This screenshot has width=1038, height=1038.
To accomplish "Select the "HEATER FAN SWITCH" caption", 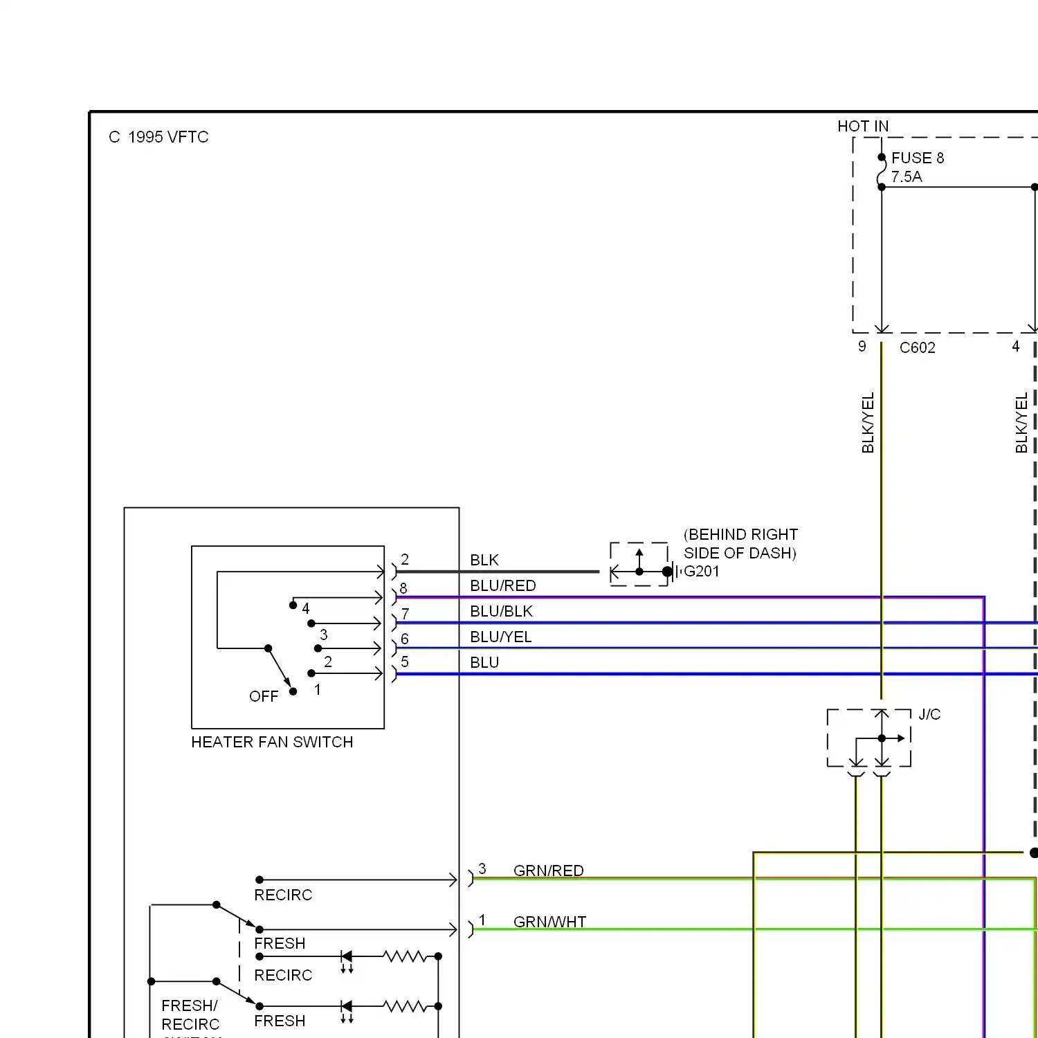I will pyautogui.click(x=272, y=742).
